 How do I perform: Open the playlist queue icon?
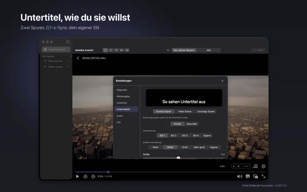pyautogui.click(x=255, y=166)
